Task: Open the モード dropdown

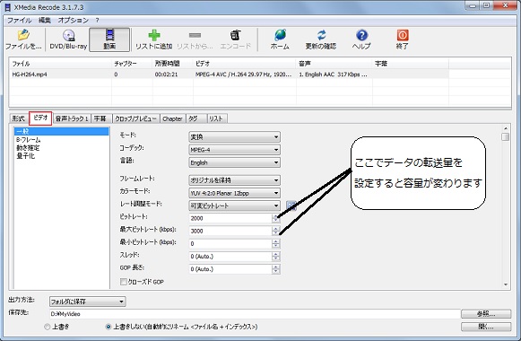Action: click(x=234, y=137)
